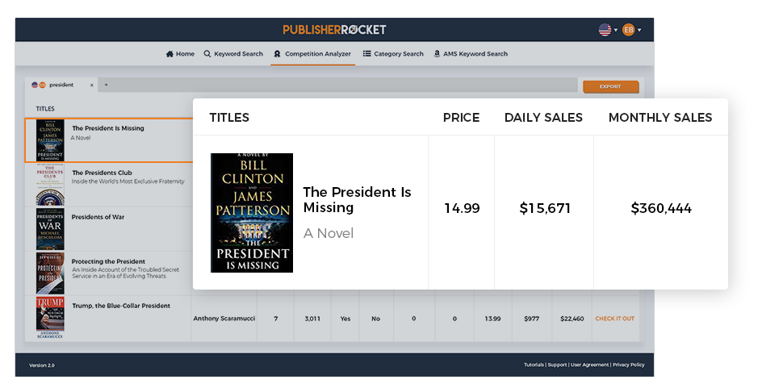The width and height of the screenshot is (758, 392).
Task: Click the large President Is Missing cover
Action: [252, 213]
